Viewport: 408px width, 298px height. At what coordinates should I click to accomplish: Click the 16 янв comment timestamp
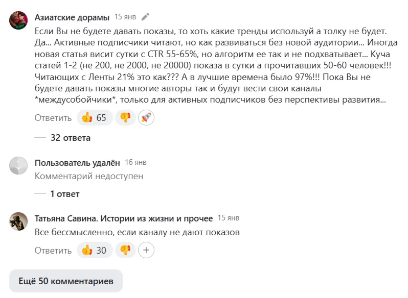(136, 162)
